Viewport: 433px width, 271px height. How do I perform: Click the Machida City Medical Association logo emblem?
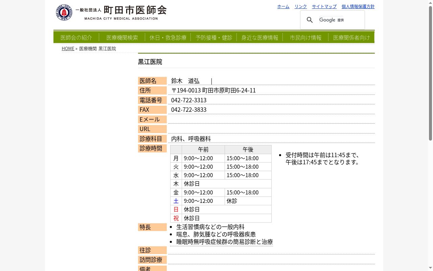pyautogui.click(x=64, y=13)
